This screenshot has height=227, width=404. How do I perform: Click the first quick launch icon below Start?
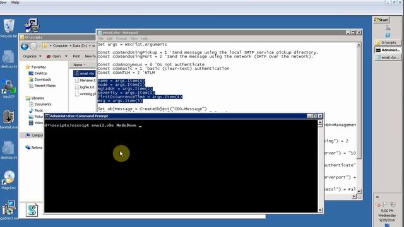click(388, 28)
